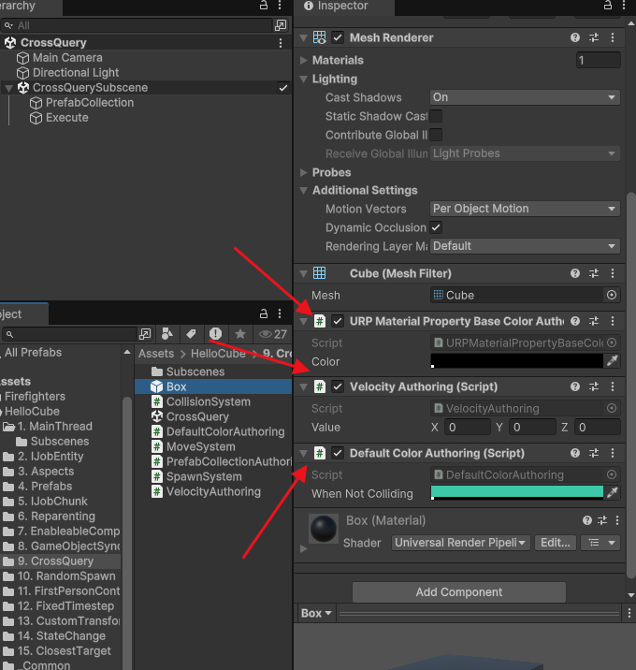This screenshot has width=636, height=670.
Task: Collapse Additional Settings foldout
Action: tap(304, 191)
